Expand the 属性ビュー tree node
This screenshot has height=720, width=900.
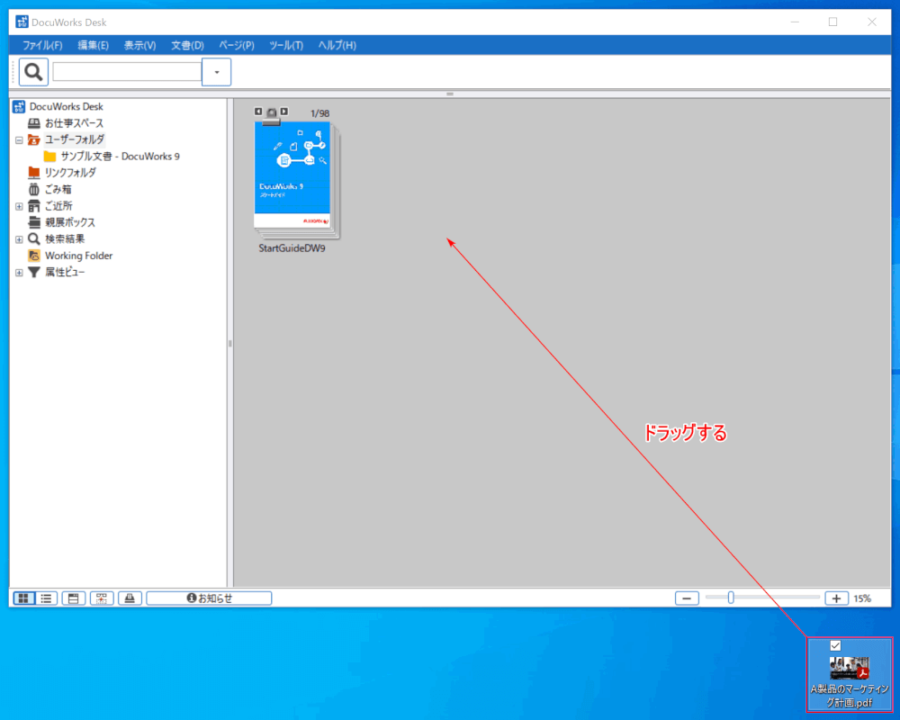19,273
